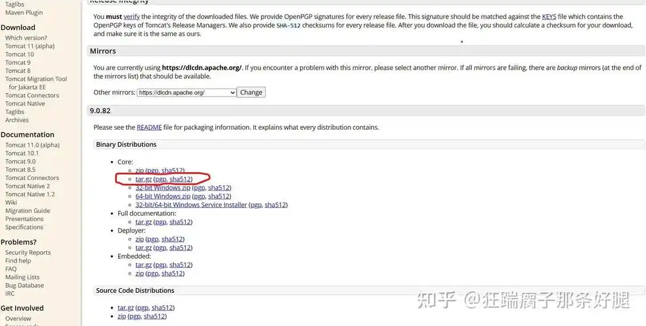This screenshot has height=326, width=646.
Task: Open pgp for source code zip
Action: click(x=134, y=316)
